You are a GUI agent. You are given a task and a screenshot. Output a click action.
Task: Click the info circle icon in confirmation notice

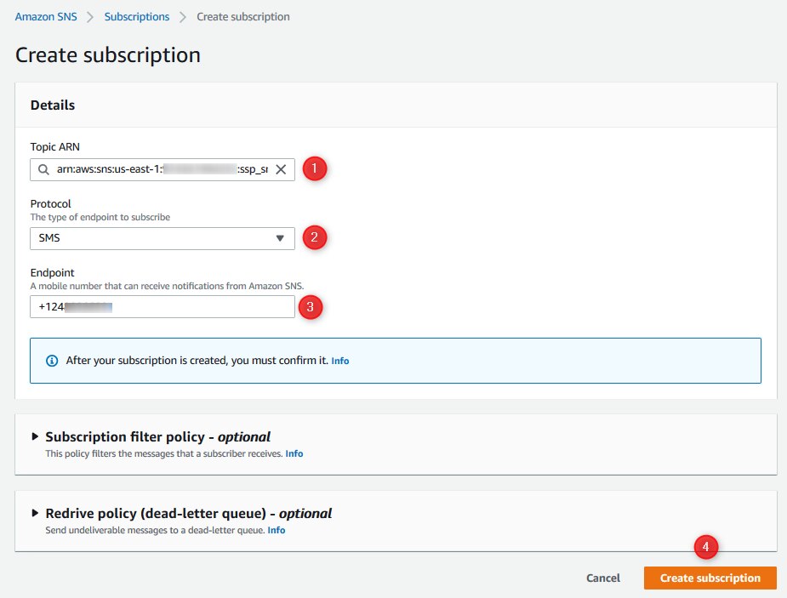click(52, 361)
